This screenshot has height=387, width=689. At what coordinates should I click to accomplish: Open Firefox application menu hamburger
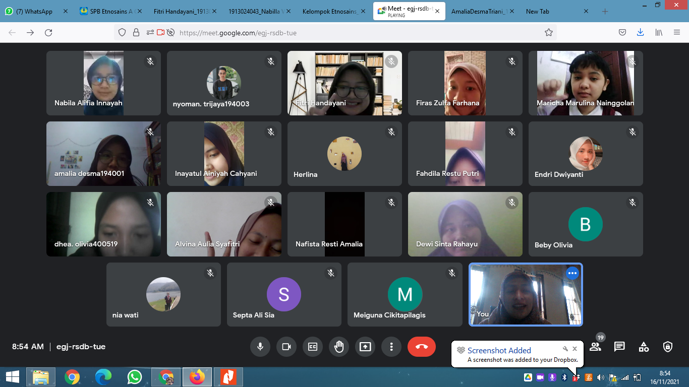click(x=677, y=33)
